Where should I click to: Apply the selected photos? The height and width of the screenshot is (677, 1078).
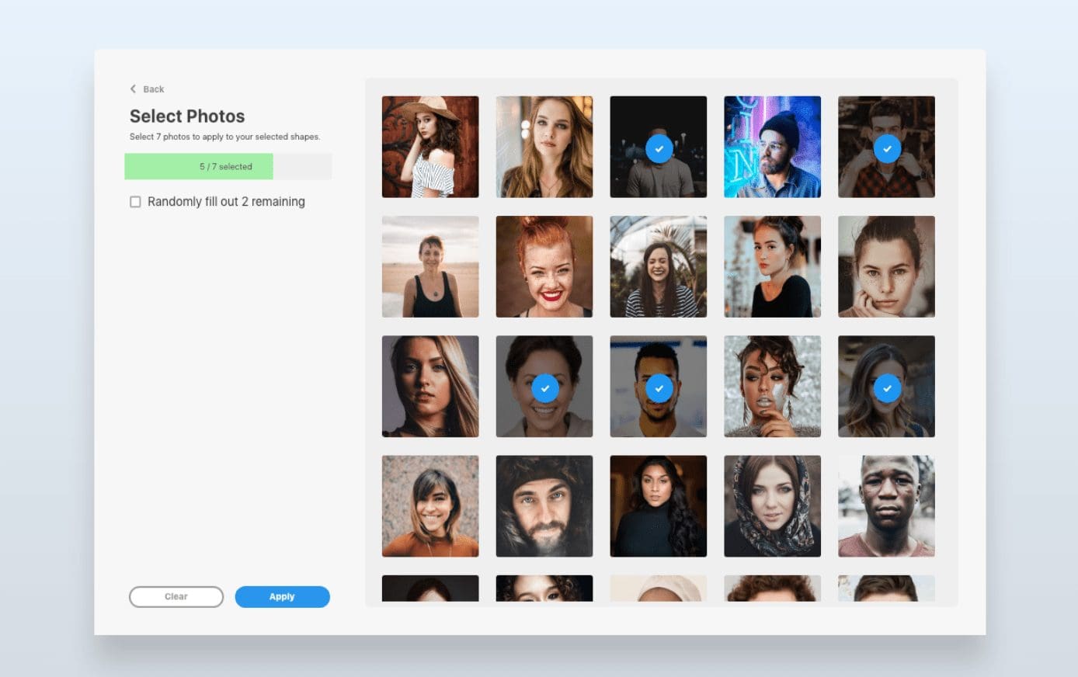click(x=283, y=596)
